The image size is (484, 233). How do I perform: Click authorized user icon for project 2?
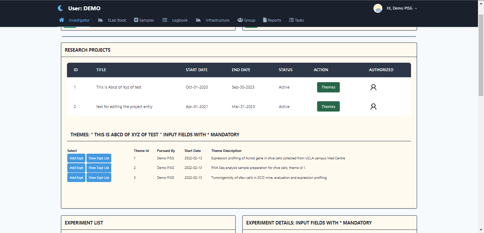(373, 107)
